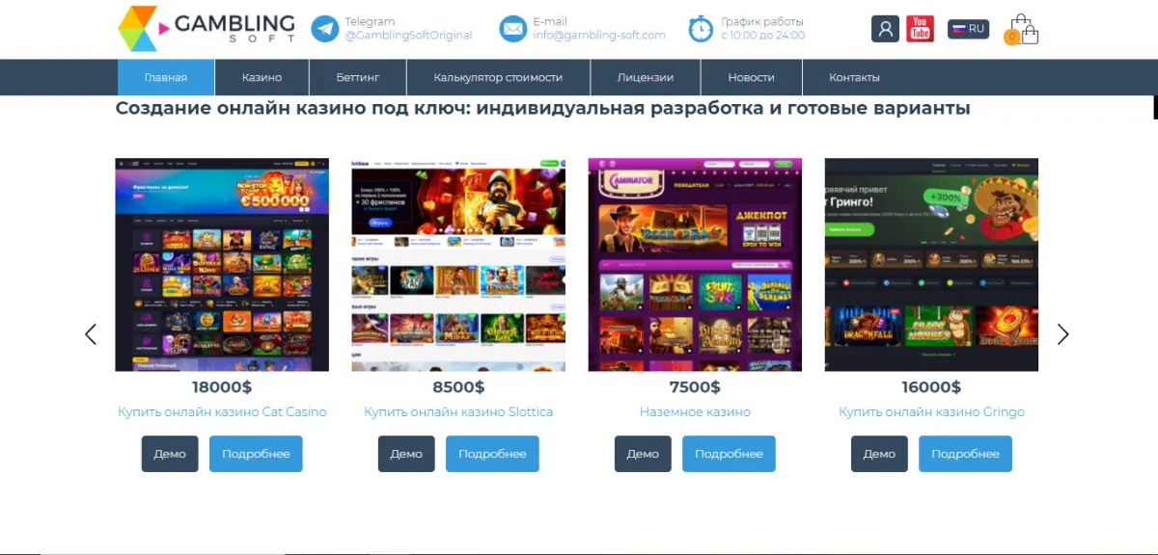Click Демо button under Cat Casino
1158x555 pixels.
click(x=170, y=454)
